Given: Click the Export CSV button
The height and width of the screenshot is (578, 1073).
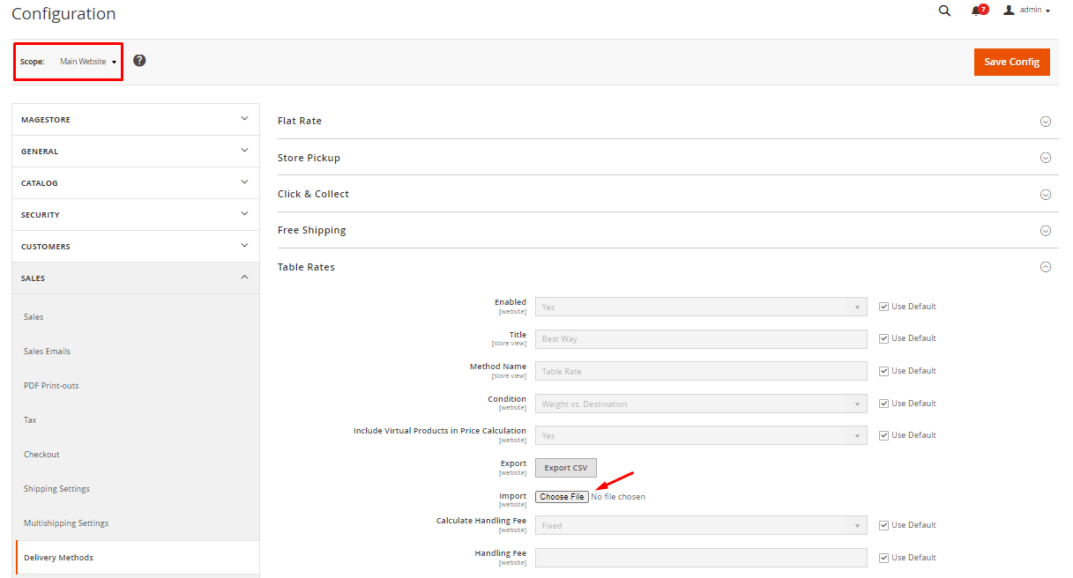Looking at the screenshot, I should click(565, 467).
